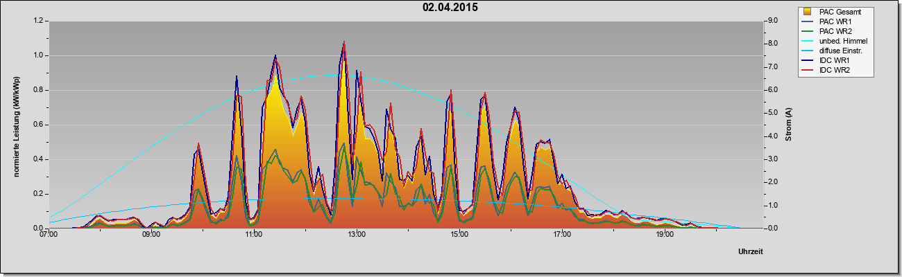The width and height of the screenshot is (902, 277).
Task: Click the 0.6 value on left axis
Action: 38,125
